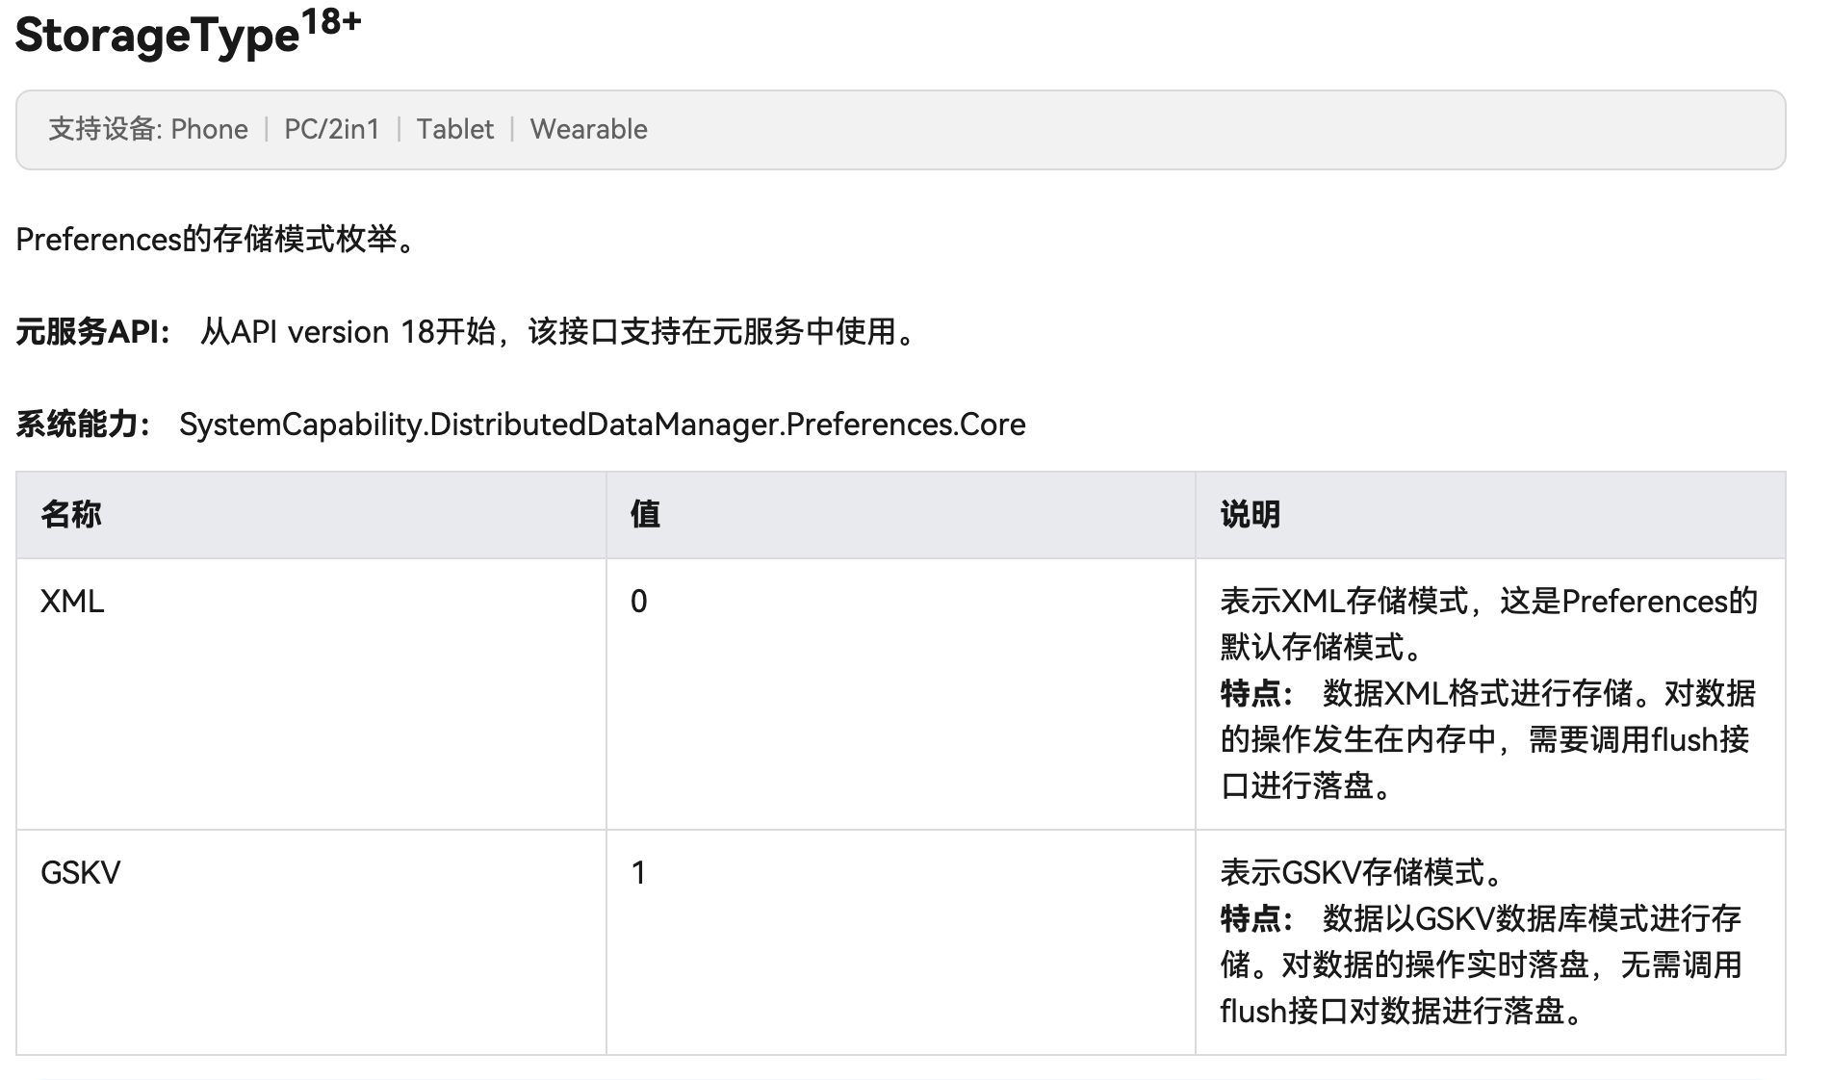Select the Wearable supported device label

[x=588, y=129]
